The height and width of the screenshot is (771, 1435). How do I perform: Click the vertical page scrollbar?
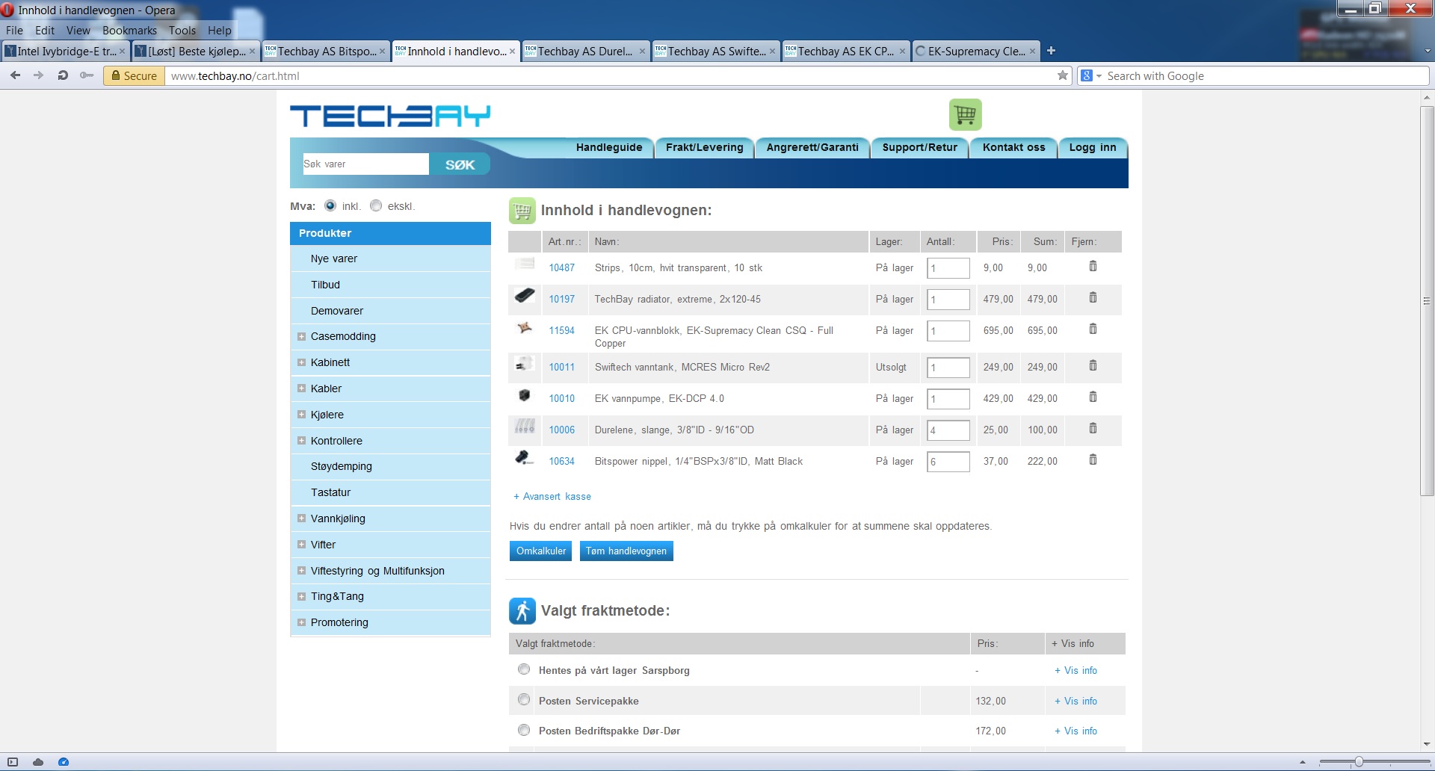pyautogui.click(x=1427, y=301)
